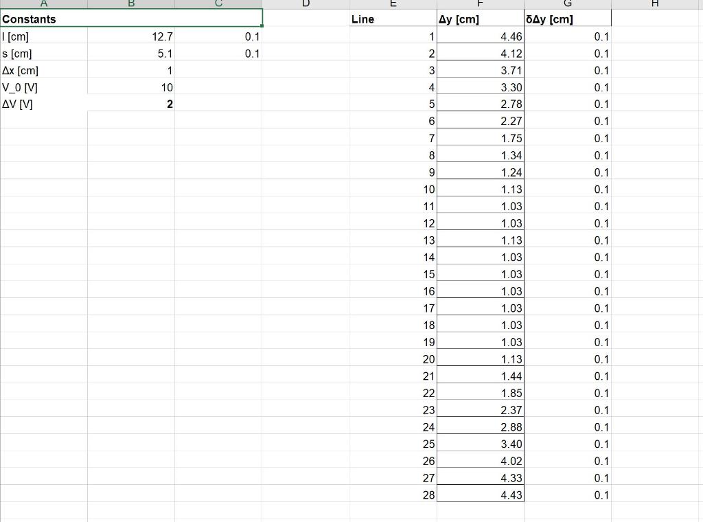
Task: Click column header F
Action: click(480, 4)
